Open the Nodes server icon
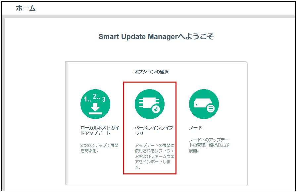The width and height of the screenshot is (297, 192). 204,104
